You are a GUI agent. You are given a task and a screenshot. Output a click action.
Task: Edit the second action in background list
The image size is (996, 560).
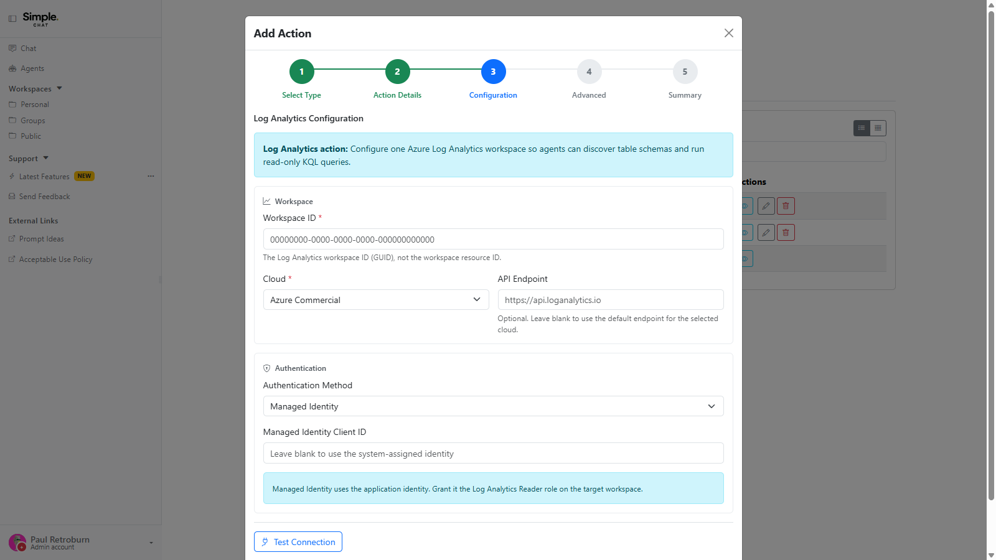coord(766,233)
